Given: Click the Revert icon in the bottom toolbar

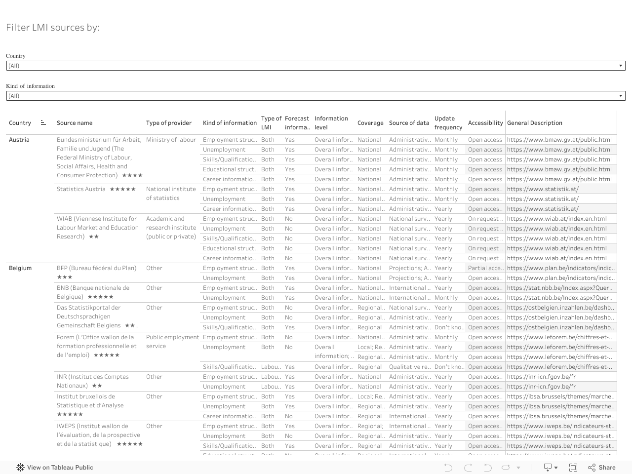Looking at the screenshot, I should [487, 468].
